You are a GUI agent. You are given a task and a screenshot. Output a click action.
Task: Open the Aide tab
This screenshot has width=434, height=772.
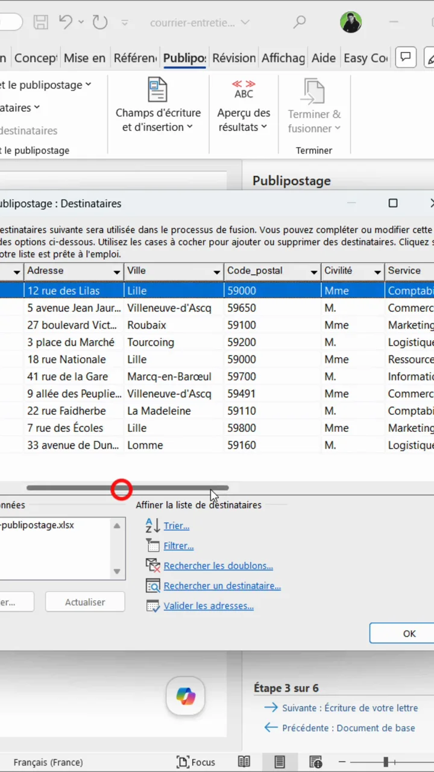click(x=324, y=58)
